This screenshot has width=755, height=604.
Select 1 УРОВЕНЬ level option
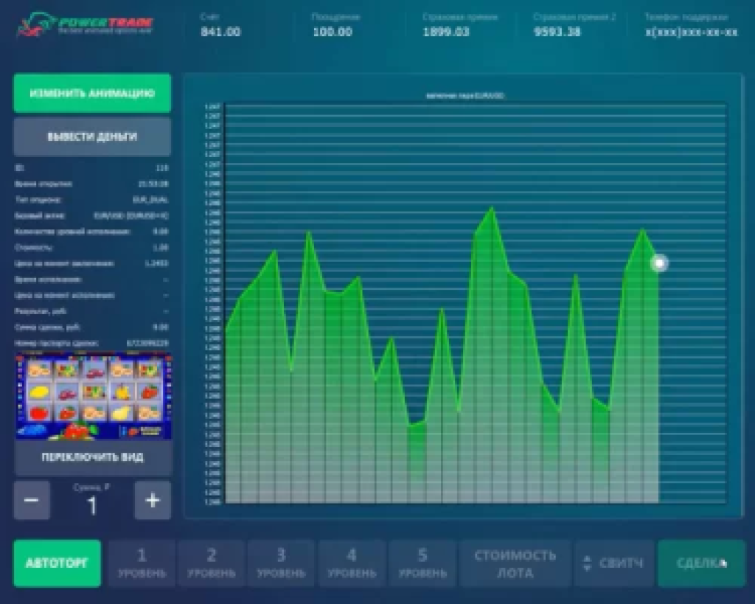142,563
